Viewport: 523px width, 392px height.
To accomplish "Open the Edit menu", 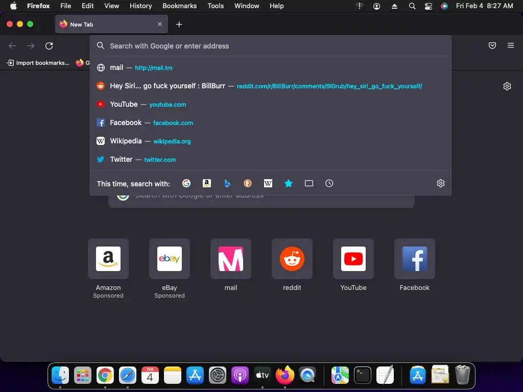I will (87, 6).
